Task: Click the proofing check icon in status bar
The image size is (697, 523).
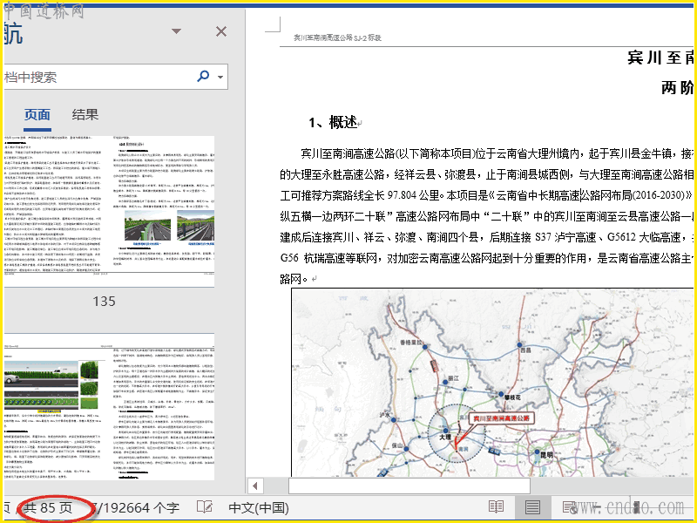Action: tap(205, 507)
